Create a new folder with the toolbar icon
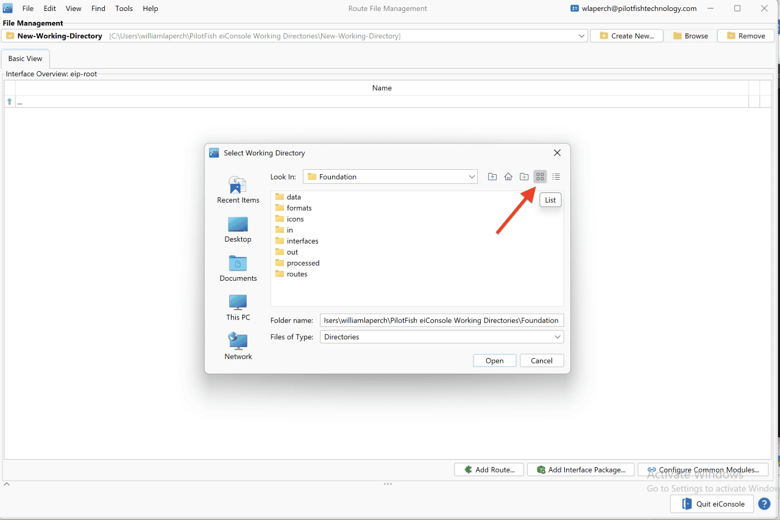The height and width of the screenshot is (520, 780). point(524,177)
